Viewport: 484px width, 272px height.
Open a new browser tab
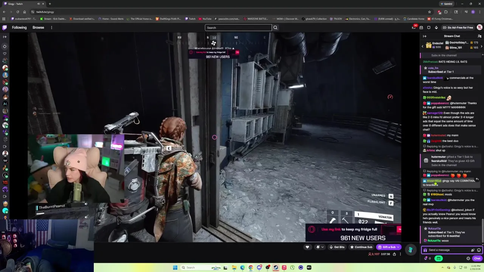click(x=50, y=4)
